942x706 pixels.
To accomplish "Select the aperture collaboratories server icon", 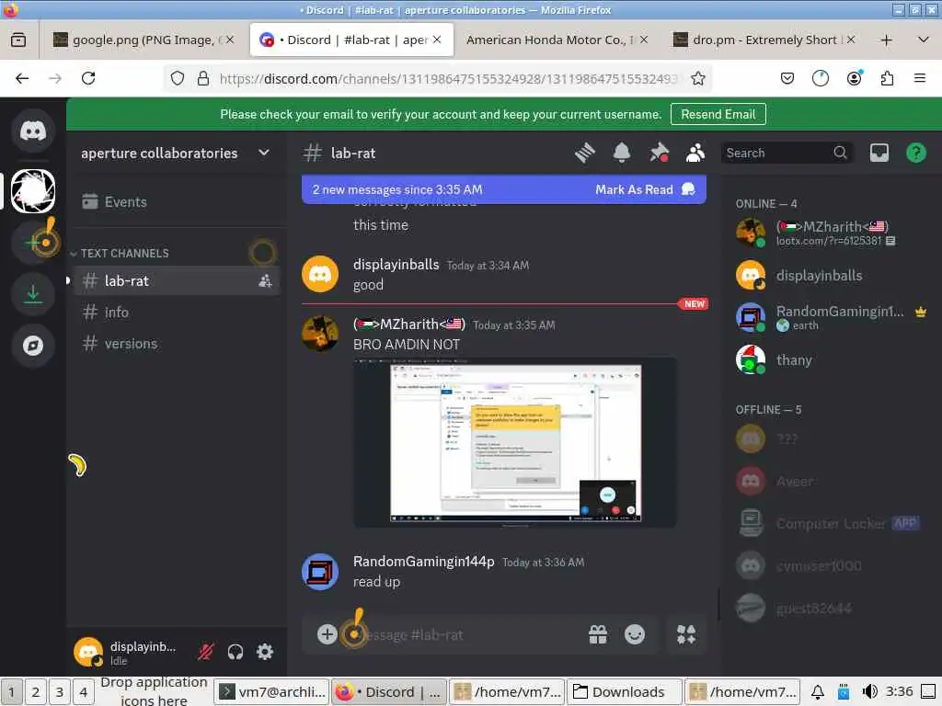I will click(33, 191).
